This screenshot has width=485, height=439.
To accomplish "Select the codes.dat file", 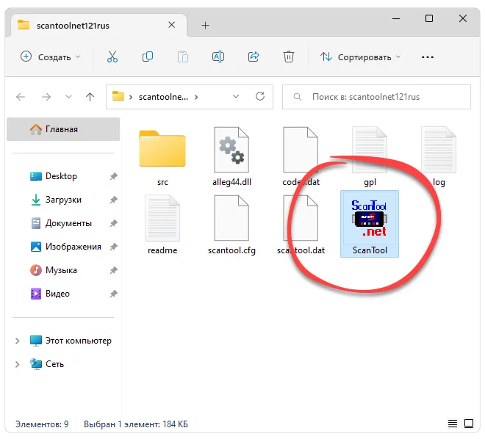I will pyautogui.click(x=301, y=156).
